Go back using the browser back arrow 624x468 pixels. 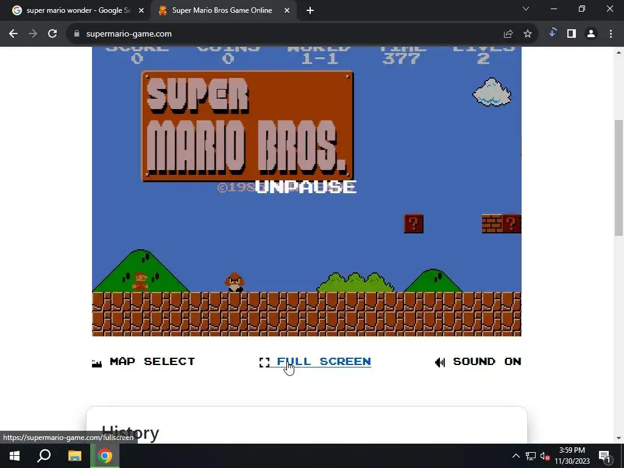pos(13,34)
